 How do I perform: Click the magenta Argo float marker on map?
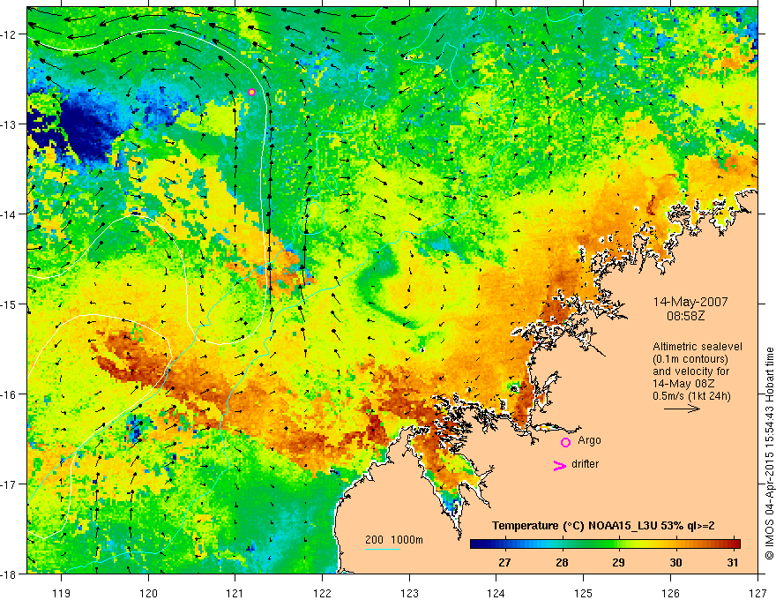pyautogui.click(x=251, y=92)
